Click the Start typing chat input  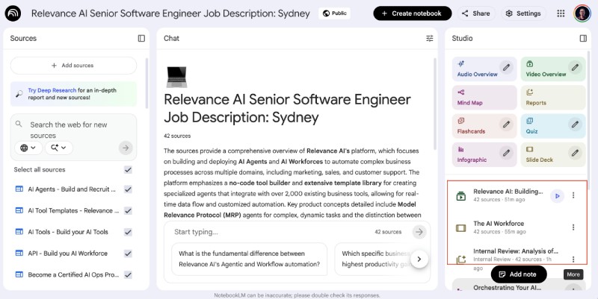[269, 232]
